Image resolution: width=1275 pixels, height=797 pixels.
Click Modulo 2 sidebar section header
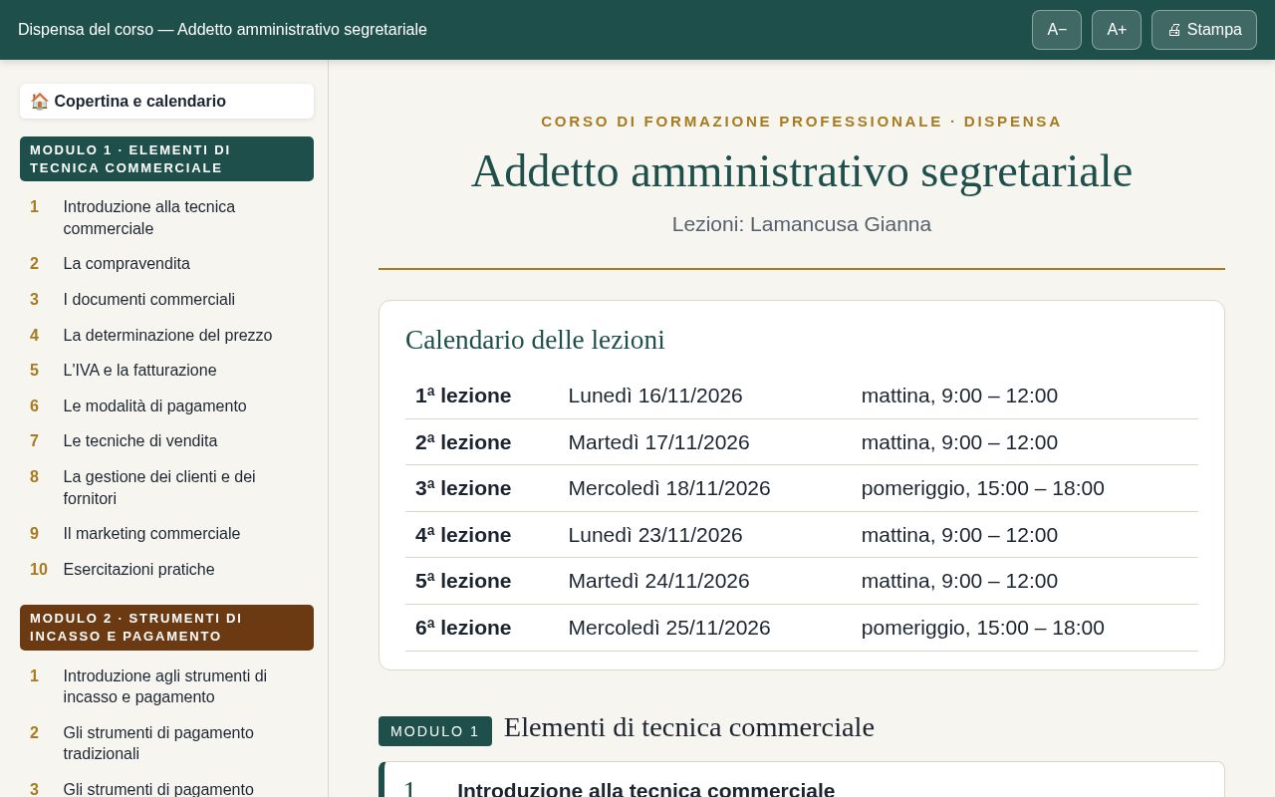pyautogui.click(x=166, y=628)
